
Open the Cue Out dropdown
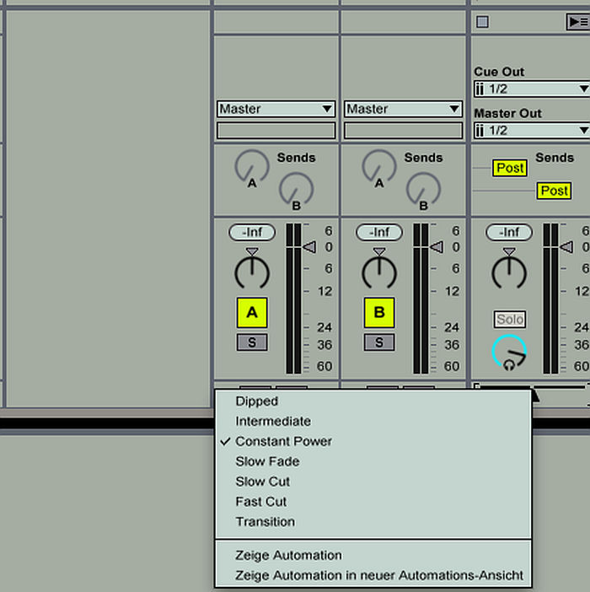[531, 89]
